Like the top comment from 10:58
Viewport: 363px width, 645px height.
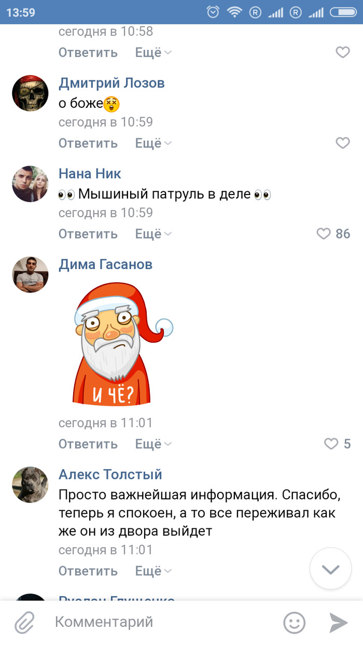point(343,52)
